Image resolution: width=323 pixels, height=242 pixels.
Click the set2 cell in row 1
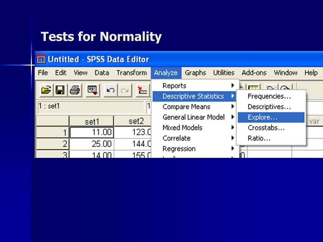click(x=133, y=132)
